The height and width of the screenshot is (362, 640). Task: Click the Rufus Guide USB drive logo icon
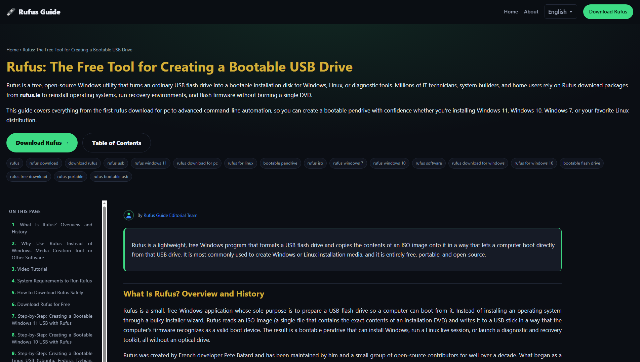(x=11, y=12)
